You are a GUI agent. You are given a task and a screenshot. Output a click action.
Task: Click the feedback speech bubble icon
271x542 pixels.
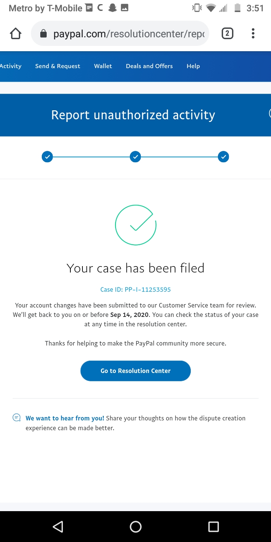tap(17, 417)
